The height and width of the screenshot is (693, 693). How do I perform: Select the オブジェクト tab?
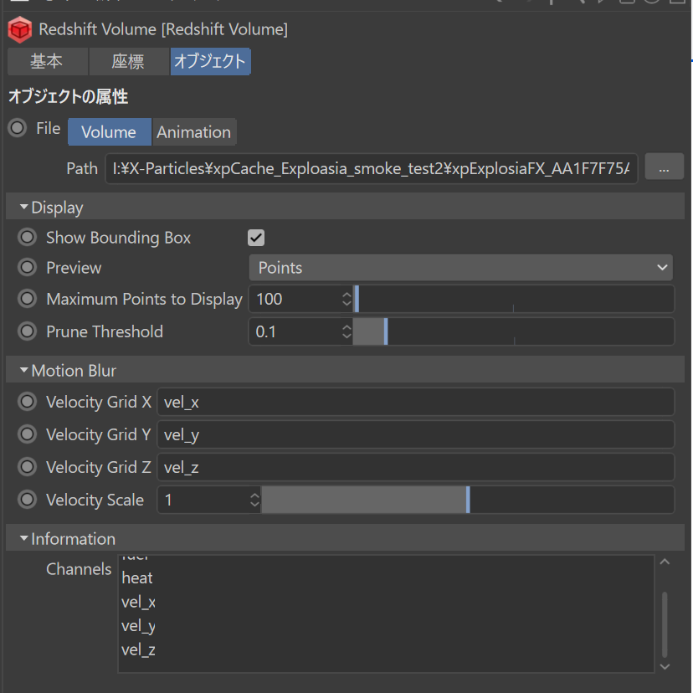click(x=210, y=61)
